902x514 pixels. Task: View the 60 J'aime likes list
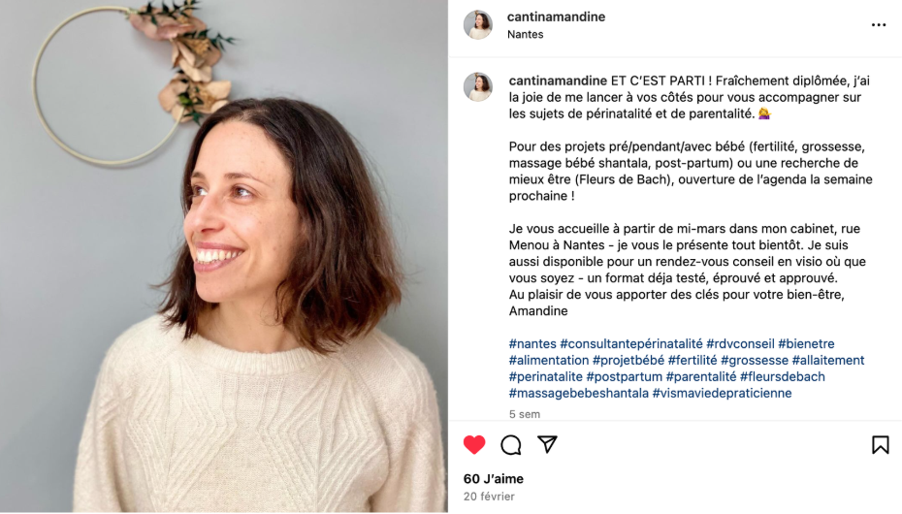click(494, 479)
